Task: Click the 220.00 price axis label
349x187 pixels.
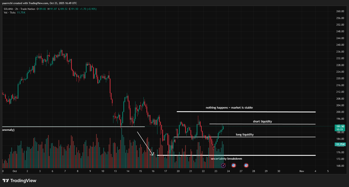Action: tap(340, 79)
